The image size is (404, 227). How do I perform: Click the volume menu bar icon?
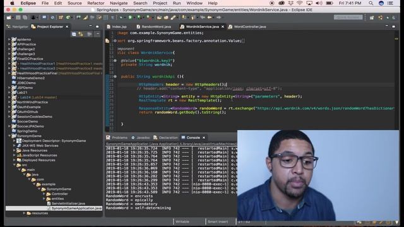pyautogui.click(x=319, y=3)
